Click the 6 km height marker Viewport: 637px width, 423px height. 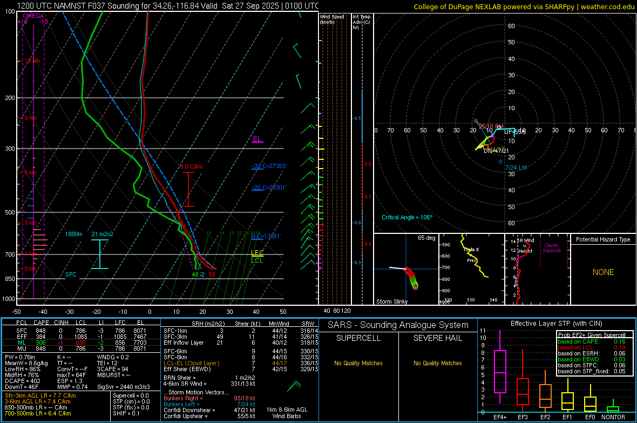click(x=30, y=172)
